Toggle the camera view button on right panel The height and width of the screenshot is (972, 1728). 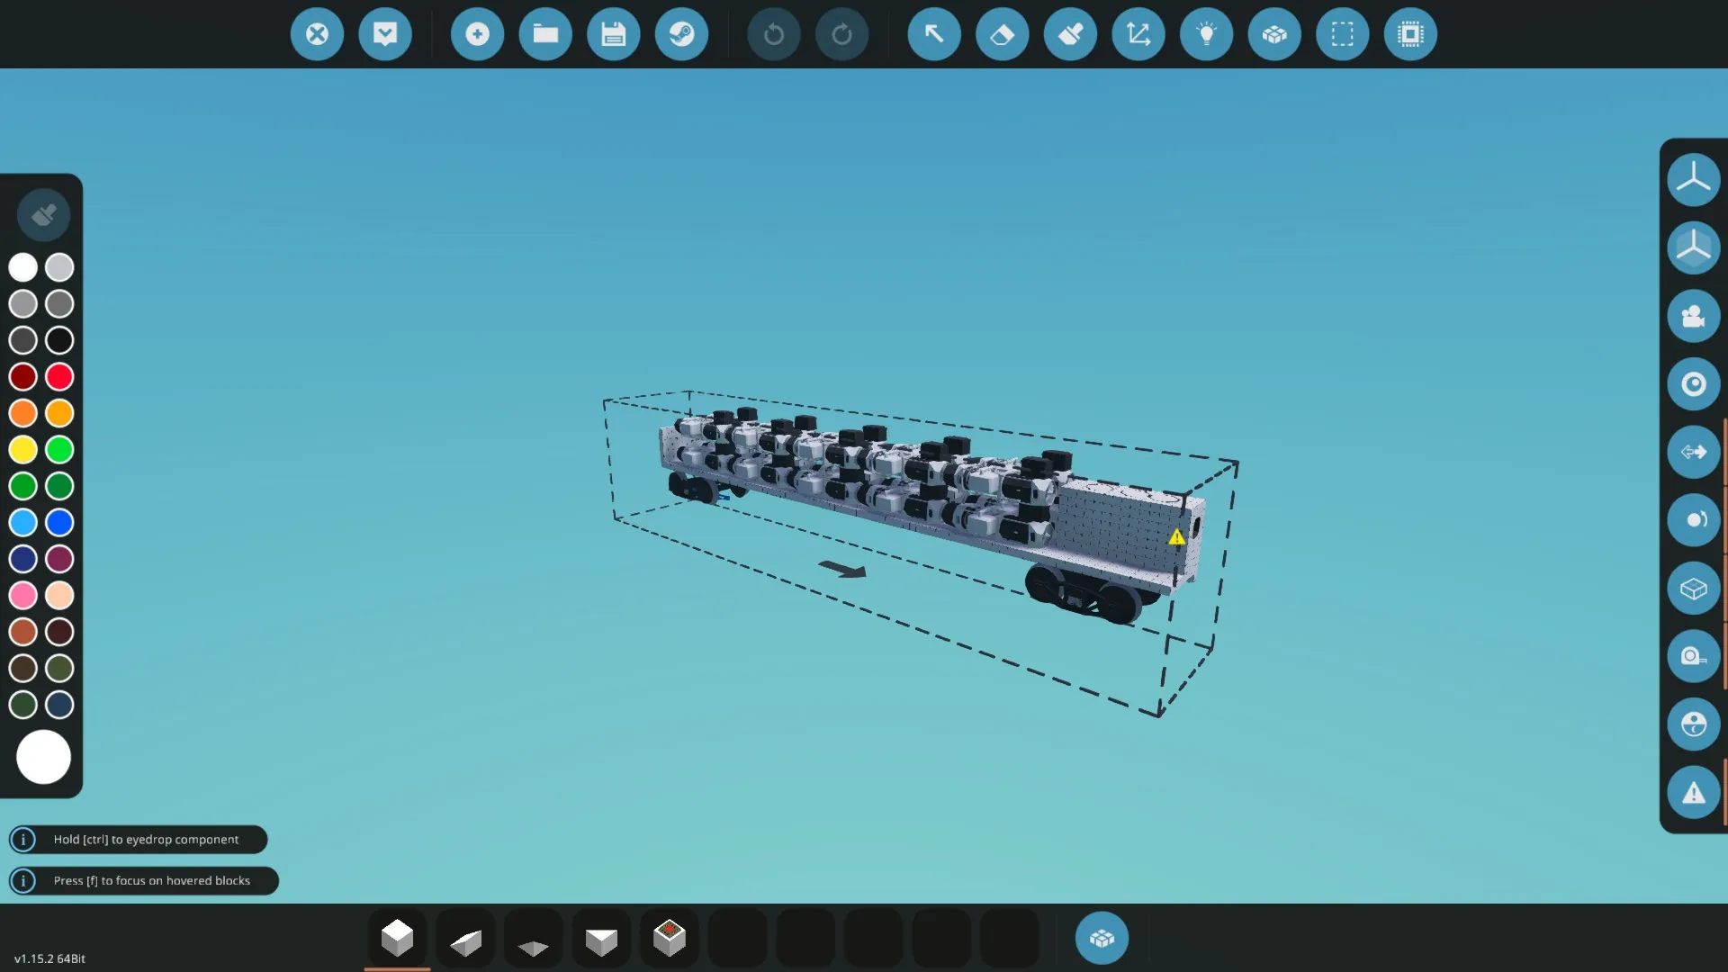[x=1693, y=316]
